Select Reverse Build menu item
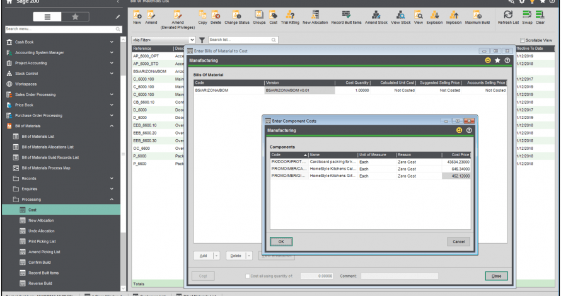Image resolution: width=561 pixels, height=296 pixels. click(x=40, y=283)
